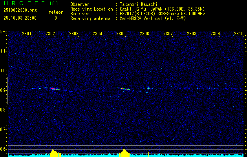This screenshot has height=157, width=247.
Task: Click the meteor count 8
Action: tap(56, 18)
